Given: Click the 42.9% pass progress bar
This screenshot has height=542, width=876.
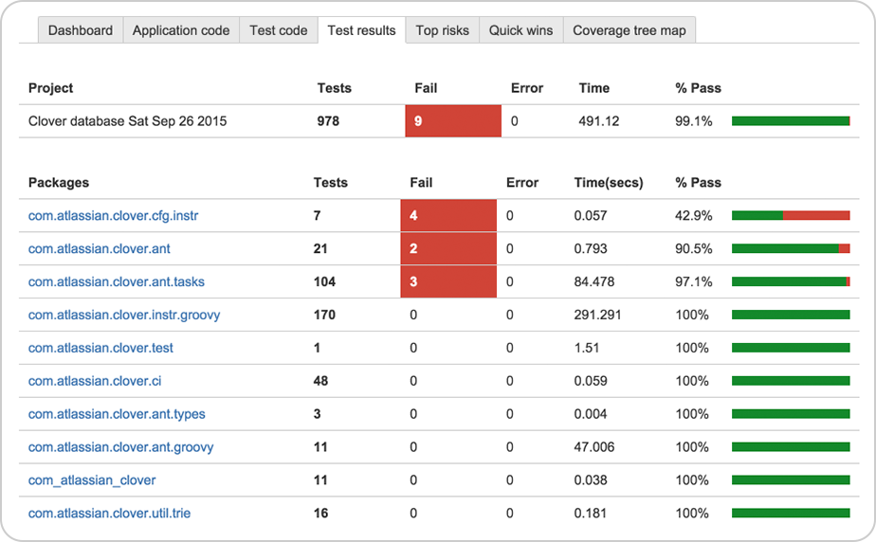Looking at the screenshot, I should [791, 216].
